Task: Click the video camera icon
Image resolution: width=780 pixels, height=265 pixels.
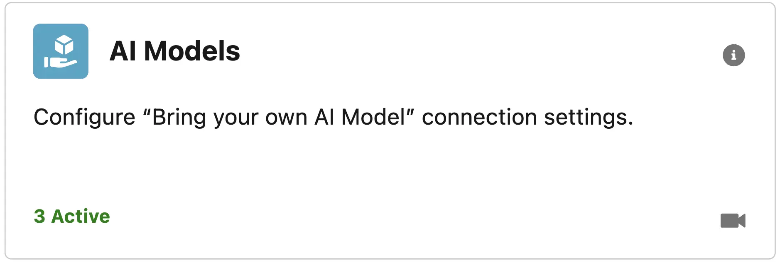Action: (x=733, y=221)
